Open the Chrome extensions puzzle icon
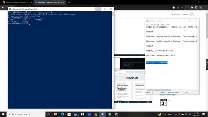The image size is (208, 117). click(x=192, y=7)
